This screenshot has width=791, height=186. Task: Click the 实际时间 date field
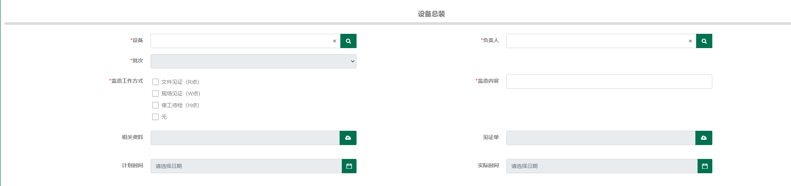(602, 166)
